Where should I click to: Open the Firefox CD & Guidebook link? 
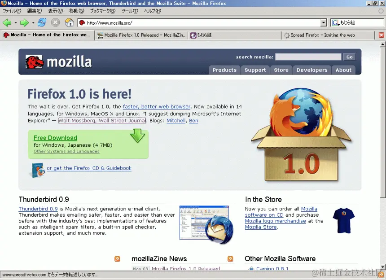[89, 168]
